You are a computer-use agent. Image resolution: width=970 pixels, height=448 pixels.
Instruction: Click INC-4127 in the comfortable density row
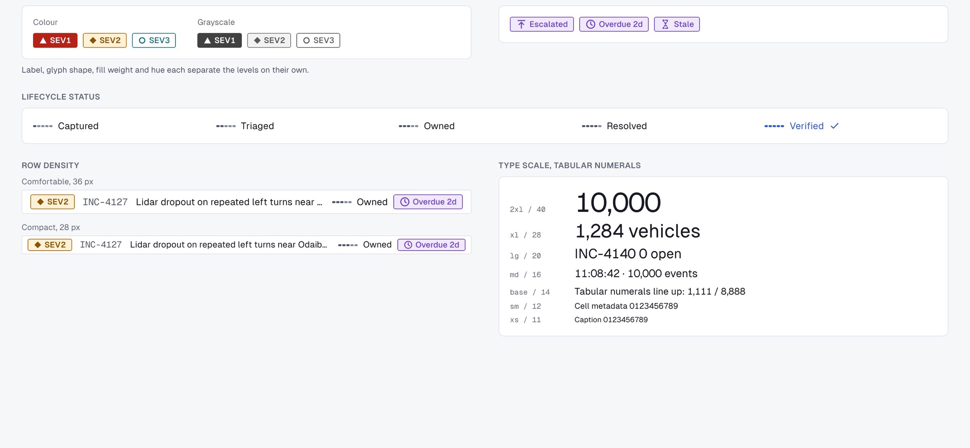(105, 202)
